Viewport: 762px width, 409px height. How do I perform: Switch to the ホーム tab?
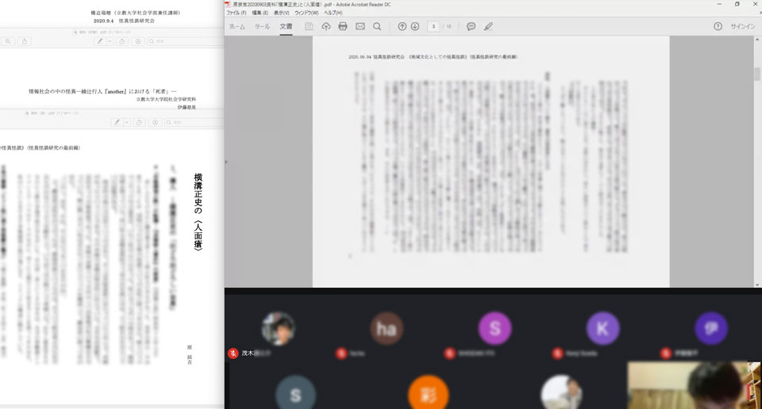[x=237, y=26]
